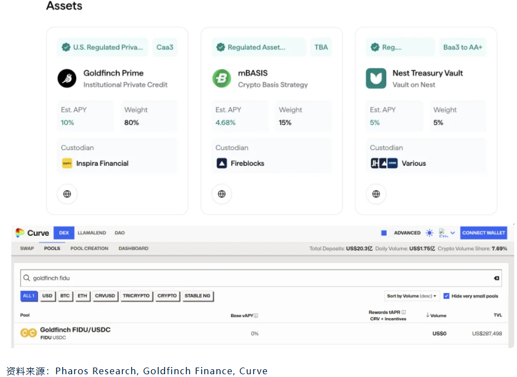Select the USD pool filter
This screenshot has height=377, width=517.
point(47,296)
